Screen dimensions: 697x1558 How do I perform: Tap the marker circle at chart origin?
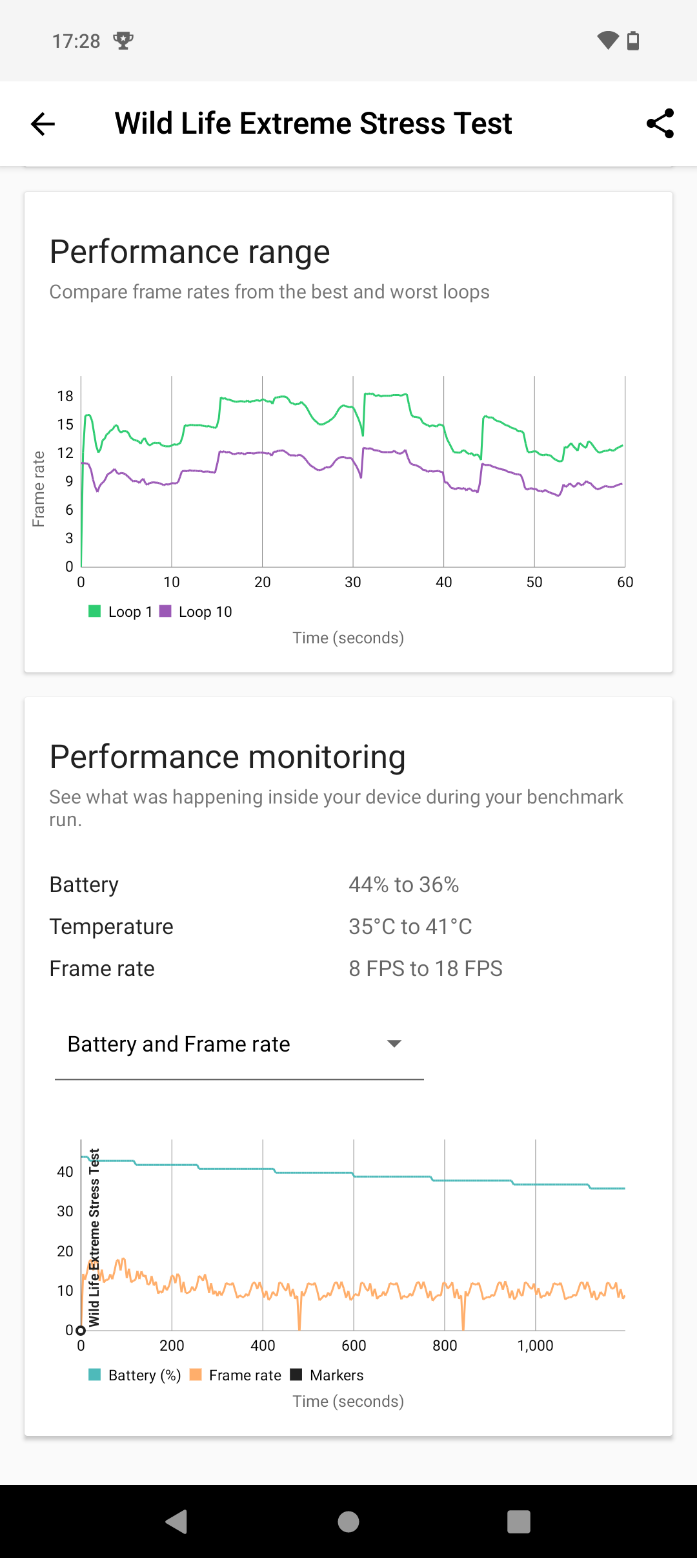(81, 1331)
